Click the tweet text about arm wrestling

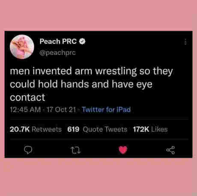(91, 84)
